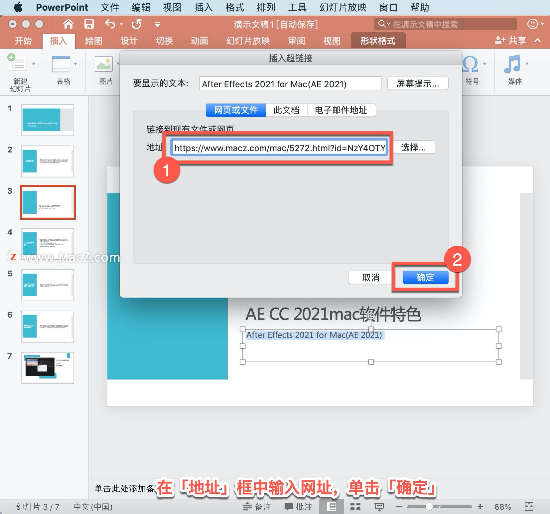550x514 pixels.
Task: Click the 屏幕提示 button
Action: pos(418,84)
